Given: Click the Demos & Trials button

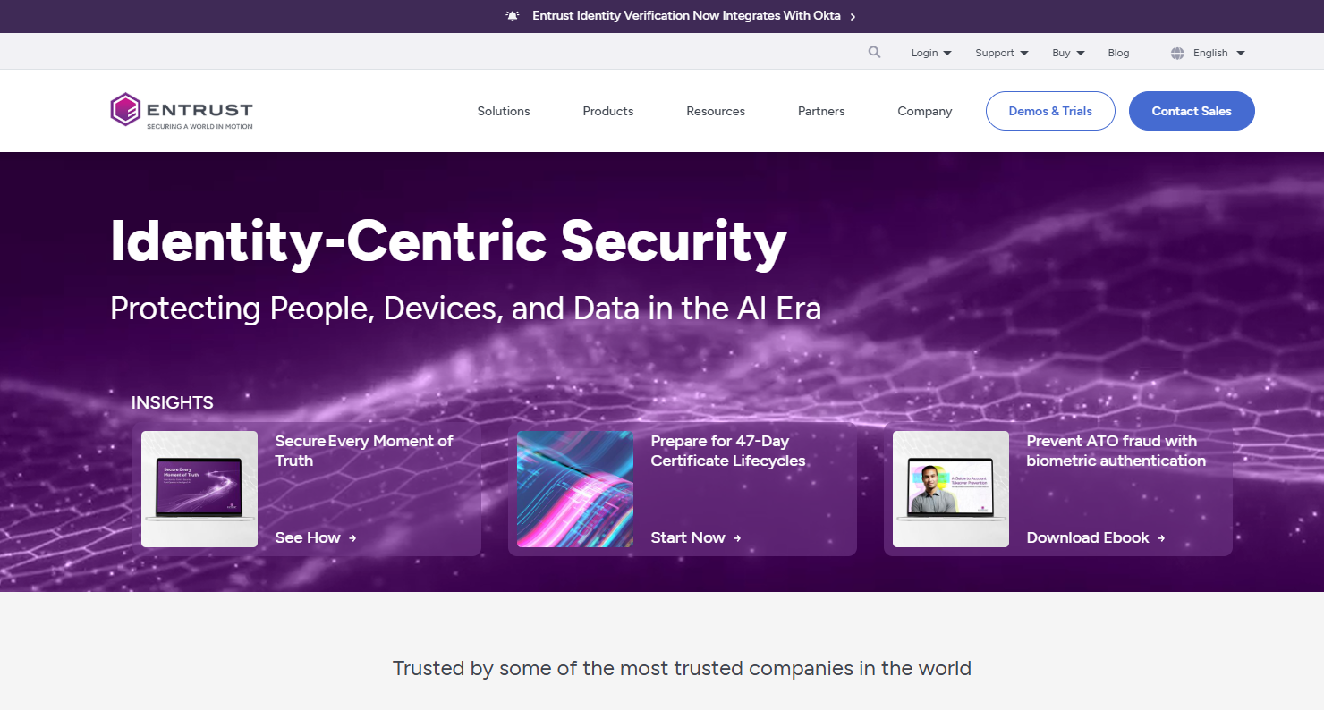Looking at the screenshot, I should pyautogui.click(x=1050, y=111).
